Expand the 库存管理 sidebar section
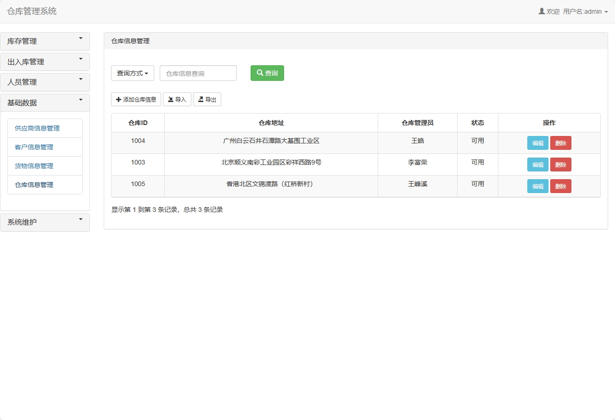Screen dimensions: 615x420 tap(45, 41)
